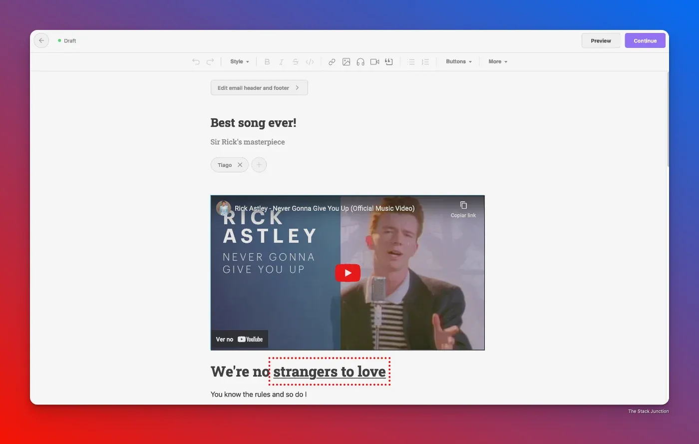
Task: Redo the last edit
Action: tap(210, 62)
